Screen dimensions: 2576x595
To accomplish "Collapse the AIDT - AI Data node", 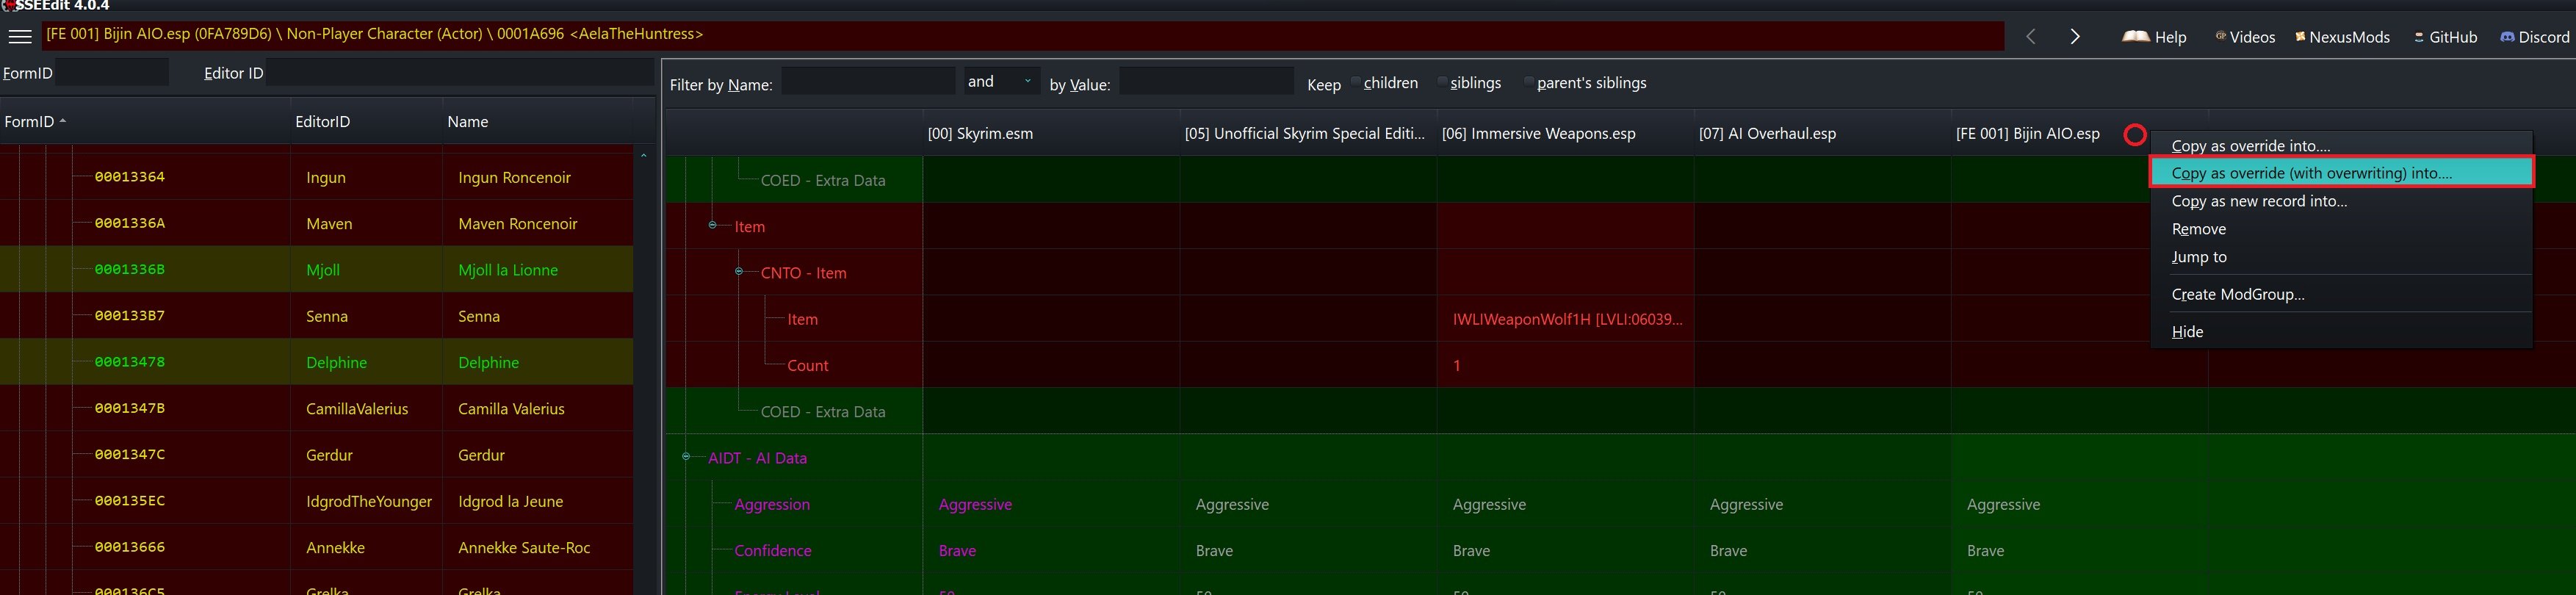I will (686, 457).
